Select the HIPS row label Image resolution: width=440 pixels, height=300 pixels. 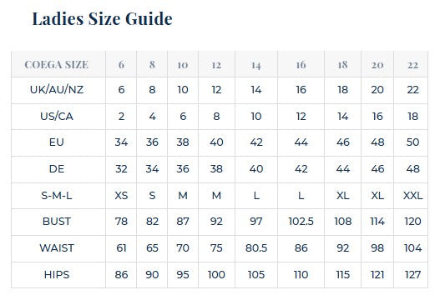pos(57,274)
